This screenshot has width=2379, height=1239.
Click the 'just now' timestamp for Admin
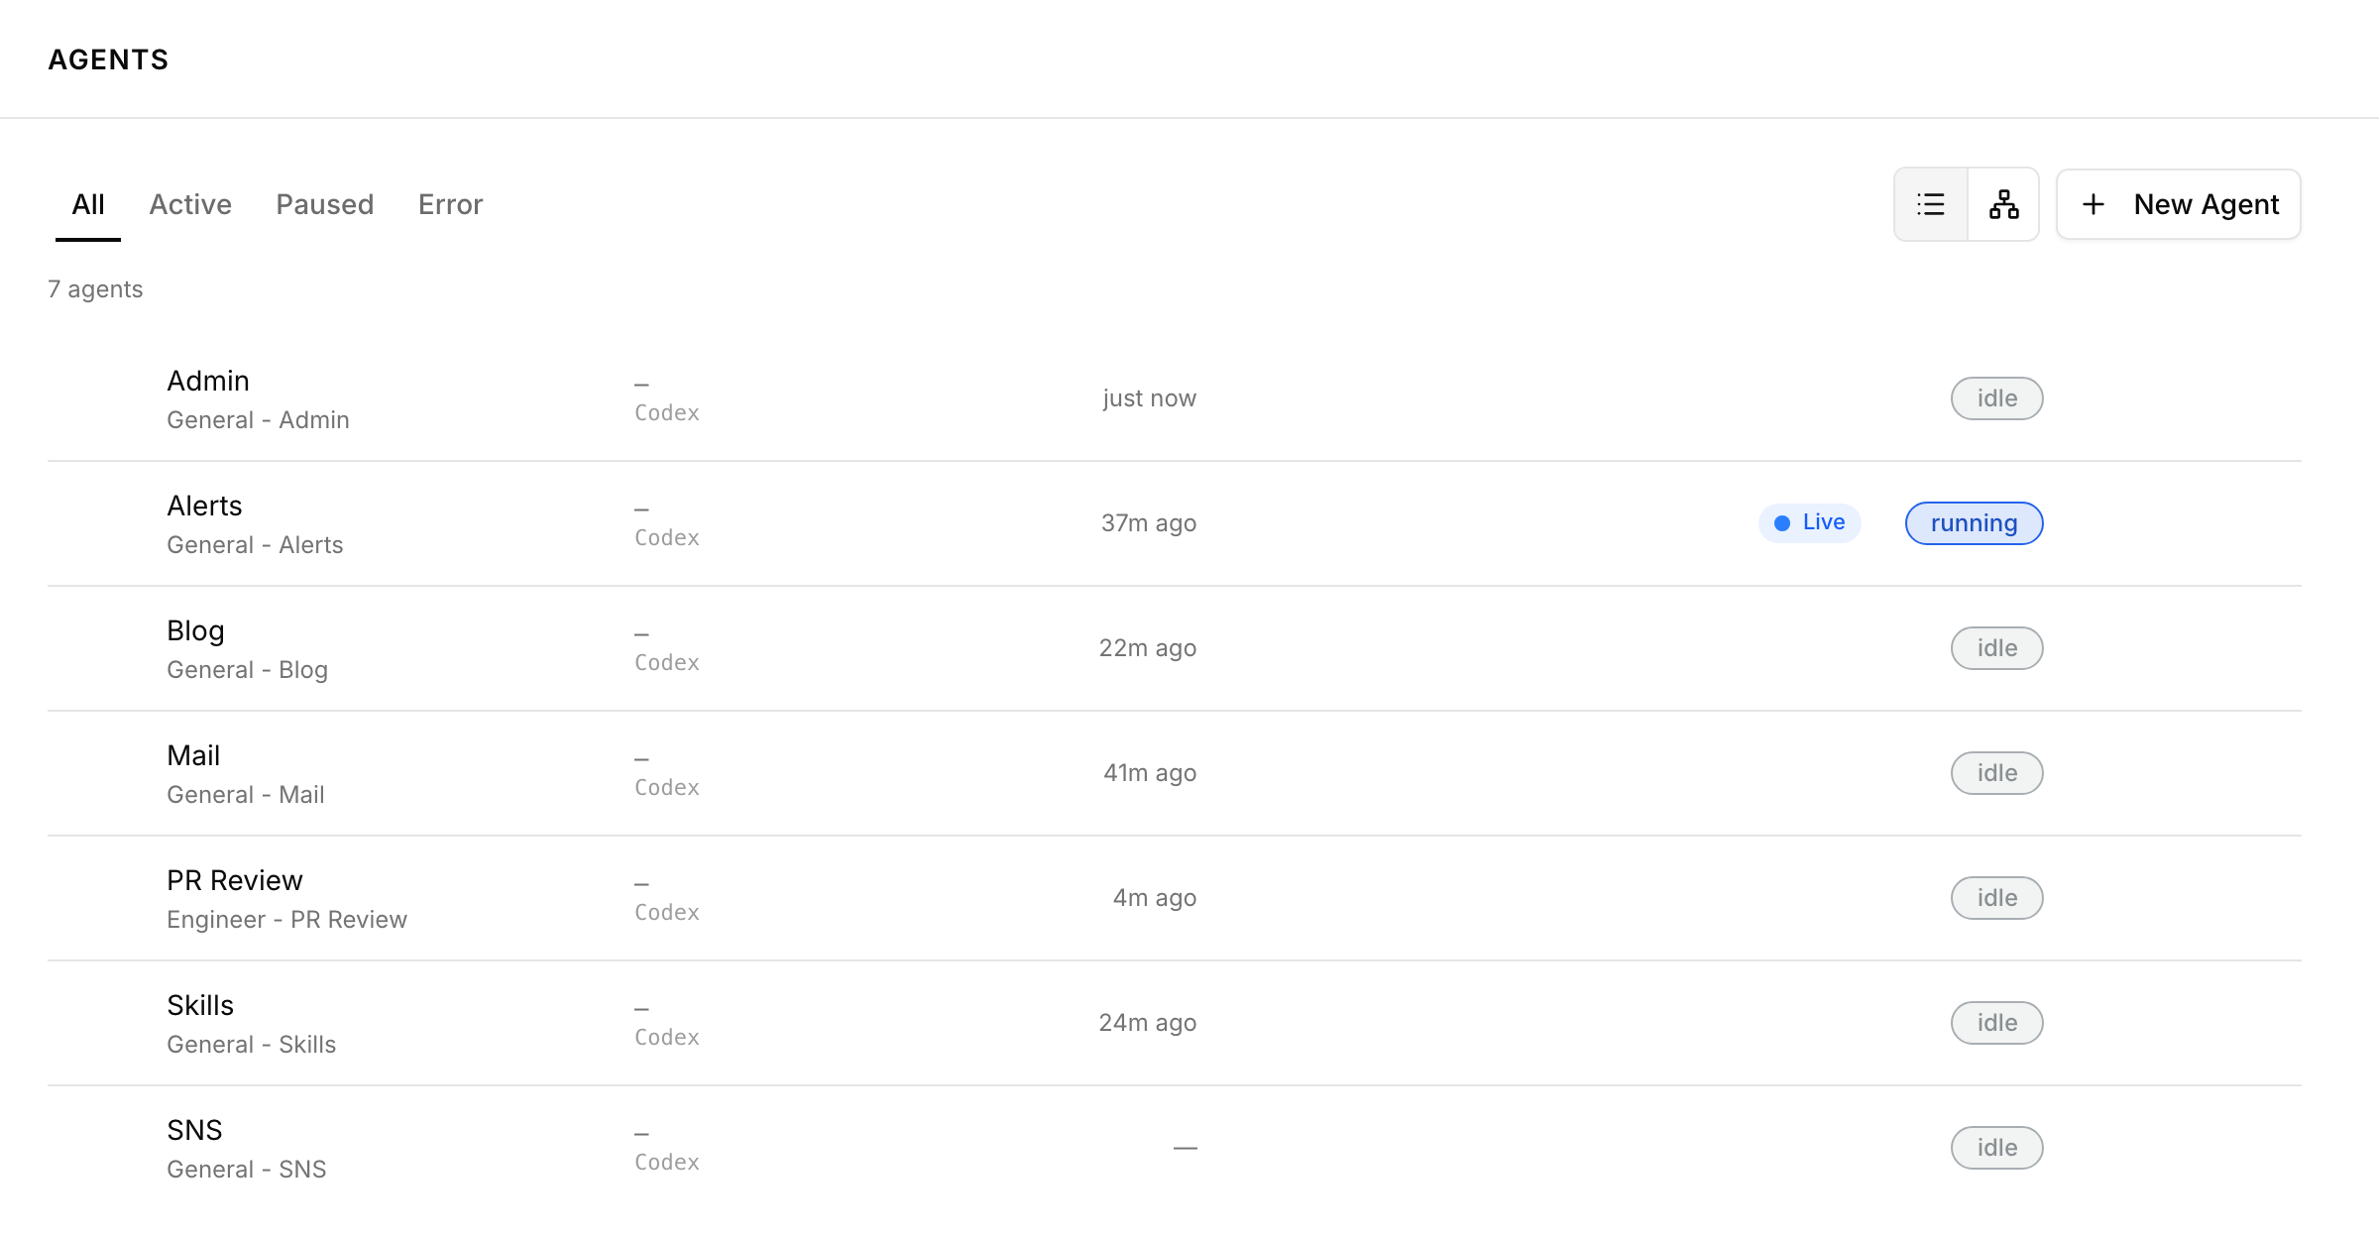click(x=1150, y=398)
